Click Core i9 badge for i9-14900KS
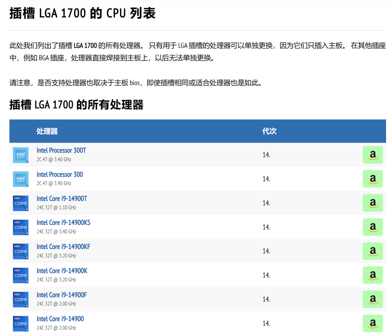The width and height of the screenshot is (390, 336). 21,227
